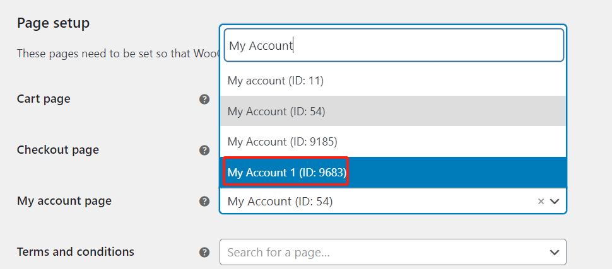Click the help icon beside Cart page

[x=204, y=99]
